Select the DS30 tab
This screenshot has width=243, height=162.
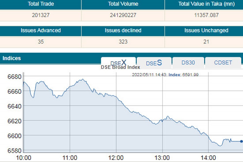click(x=188, y=63)
